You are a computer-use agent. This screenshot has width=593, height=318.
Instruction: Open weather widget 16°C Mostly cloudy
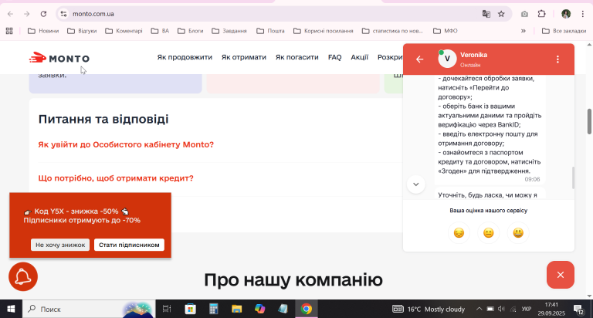coord(428,309)
